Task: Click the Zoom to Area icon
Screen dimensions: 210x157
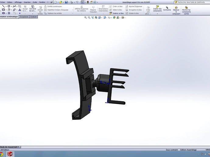Action: click(x=89, y=18)
